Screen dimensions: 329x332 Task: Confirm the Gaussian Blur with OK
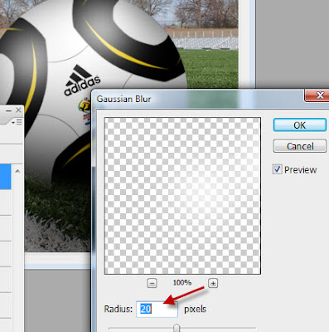coord(300,125)
